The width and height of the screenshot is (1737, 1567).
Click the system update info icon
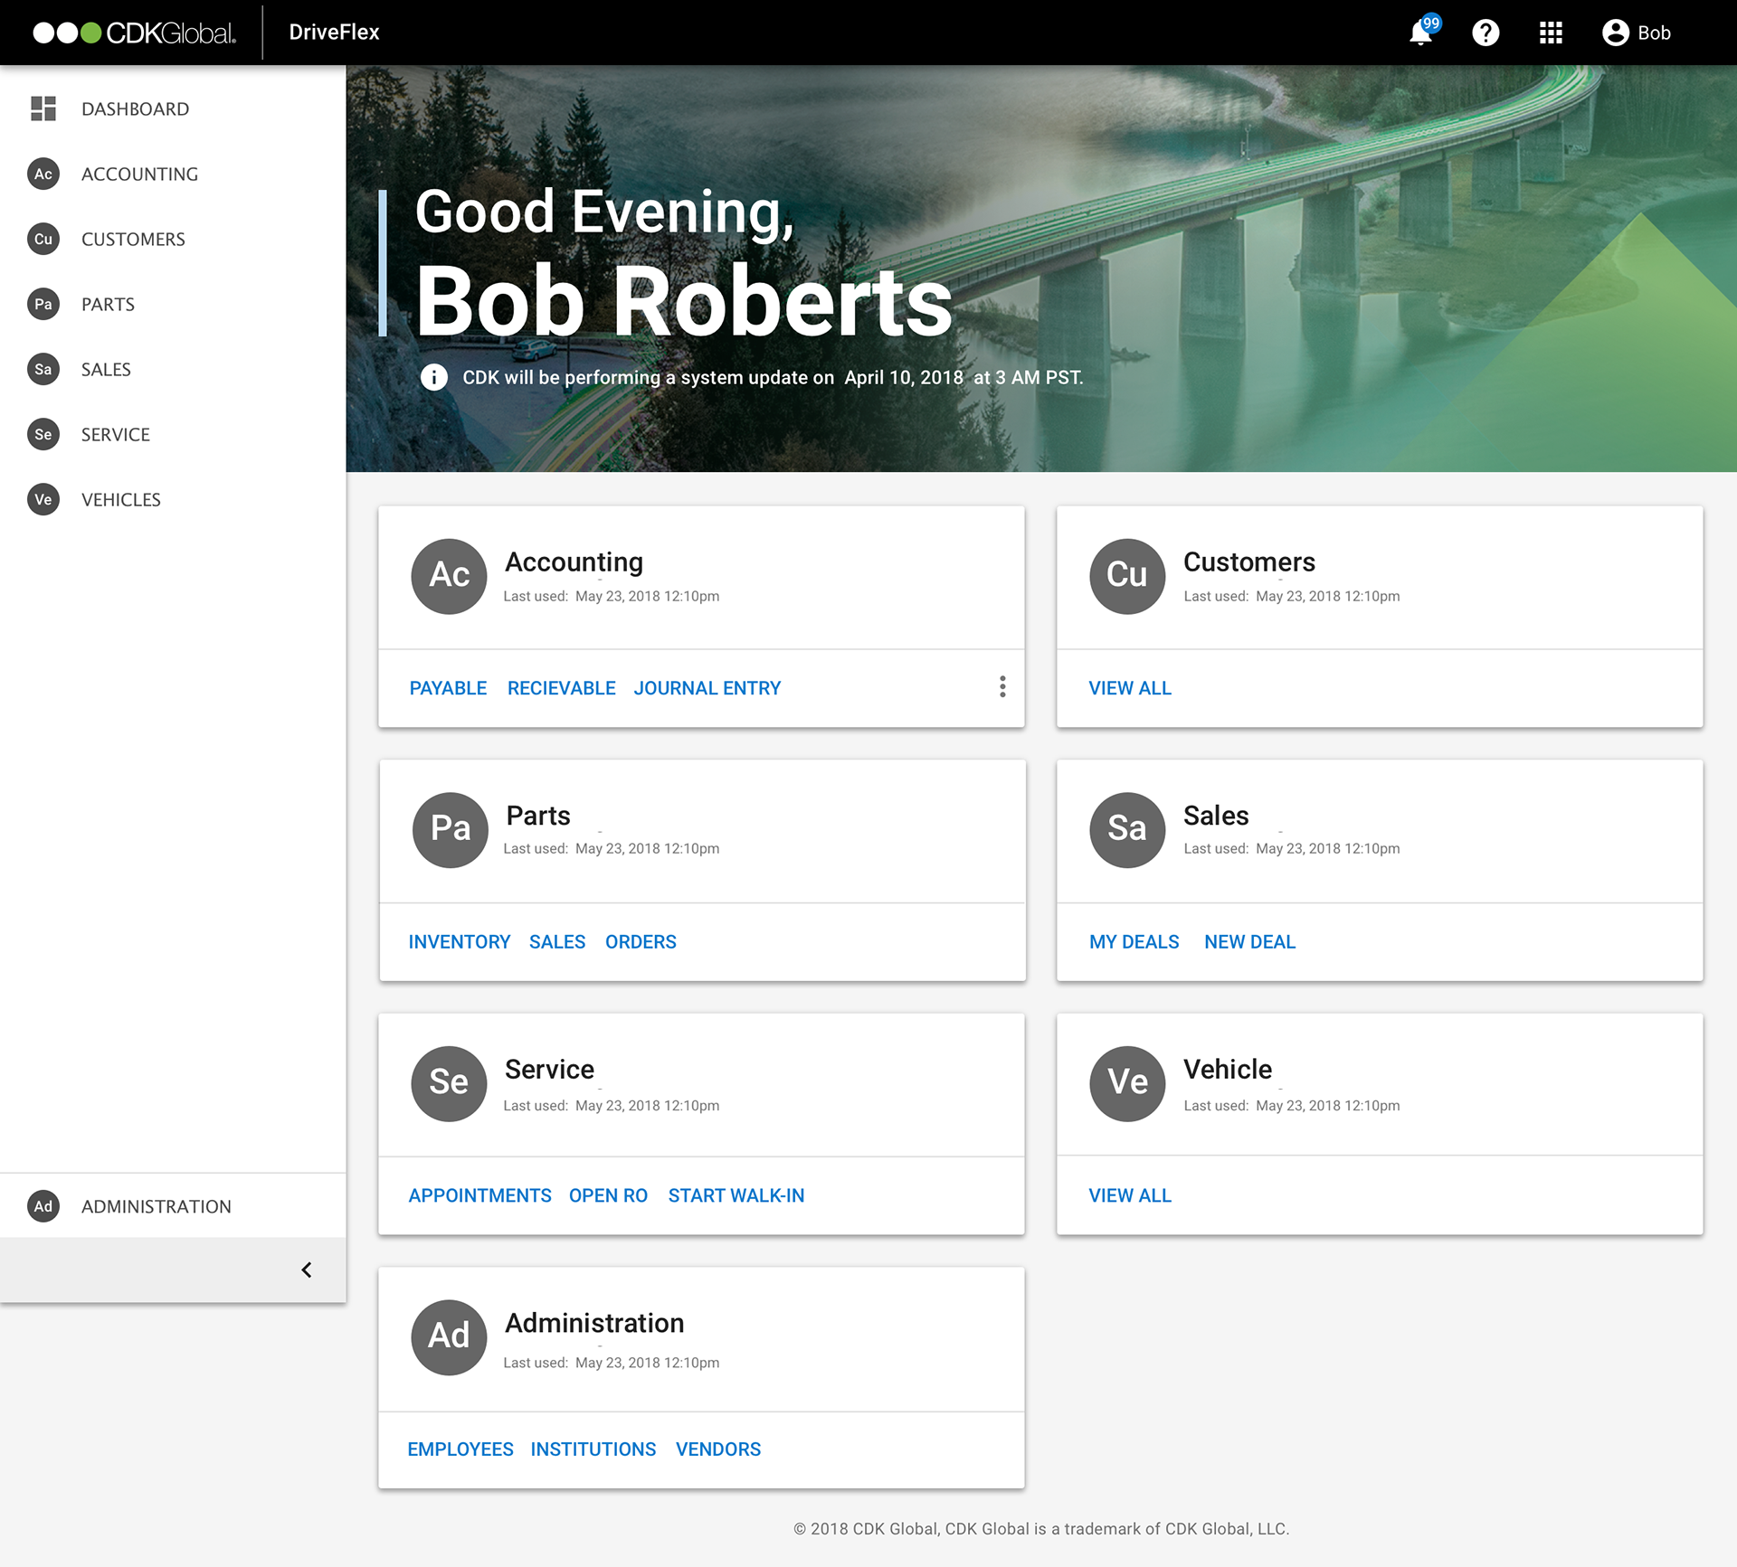pos(434,377)
